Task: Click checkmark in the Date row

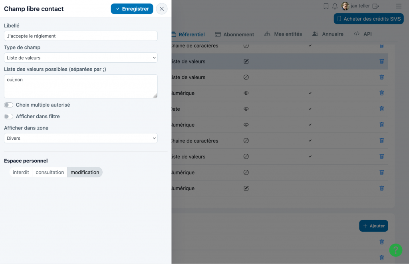Action: [310, 109]
